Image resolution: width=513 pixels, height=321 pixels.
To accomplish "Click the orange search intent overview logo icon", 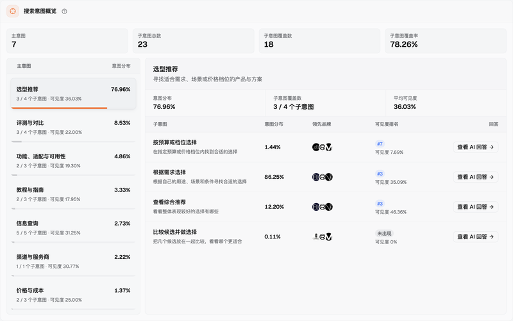I will pyautogui.click(x=13, y=11).
